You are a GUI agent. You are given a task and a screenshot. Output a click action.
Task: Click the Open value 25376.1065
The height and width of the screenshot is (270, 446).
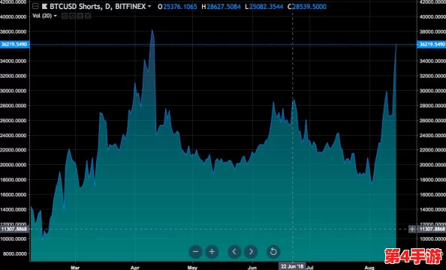pos(180,7)
